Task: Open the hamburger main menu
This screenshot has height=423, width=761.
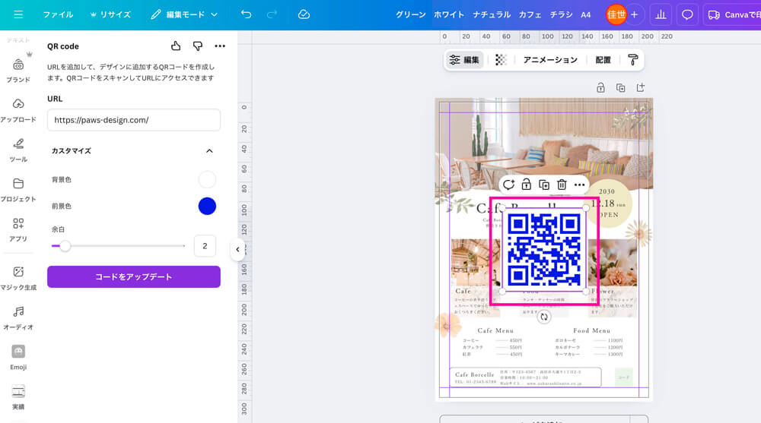Action: (18, 14)
